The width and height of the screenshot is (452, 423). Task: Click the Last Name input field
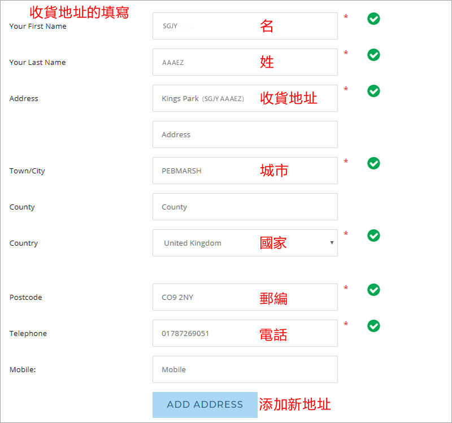tap(245, 62)
